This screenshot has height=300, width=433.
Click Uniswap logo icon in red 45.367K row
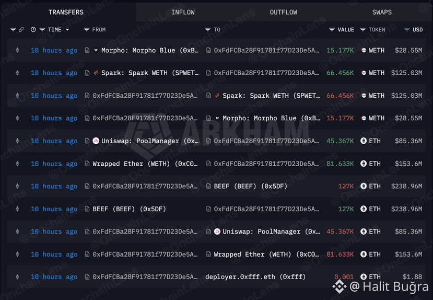coord(217,232)
